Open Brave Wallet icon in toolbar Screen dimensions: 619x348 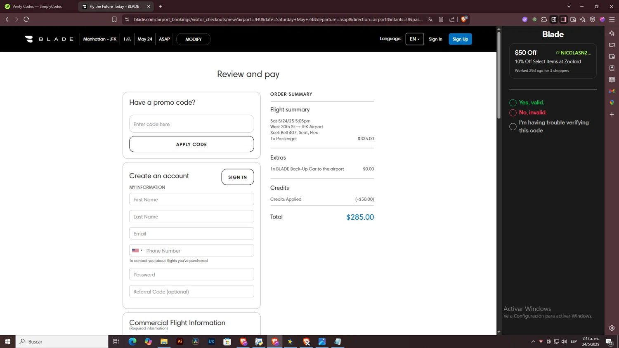[x=573, y=19]
